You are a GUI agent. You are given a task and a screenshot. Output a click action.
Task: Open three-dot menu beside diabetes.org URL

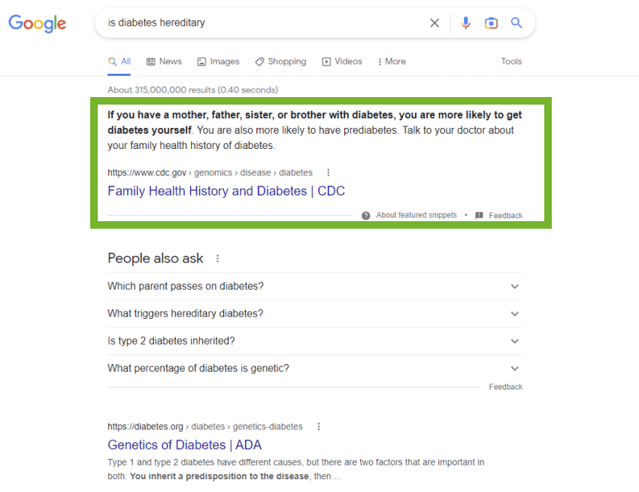319,427
